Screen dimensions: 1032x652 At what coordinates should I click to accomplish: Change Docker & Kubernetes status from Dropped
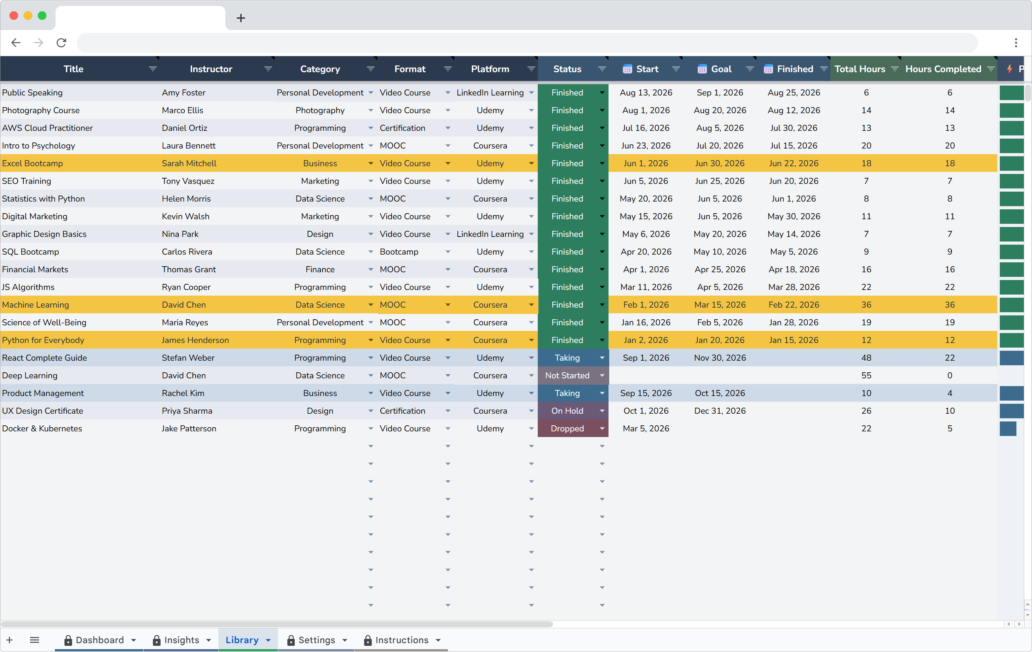coord(602,429)
